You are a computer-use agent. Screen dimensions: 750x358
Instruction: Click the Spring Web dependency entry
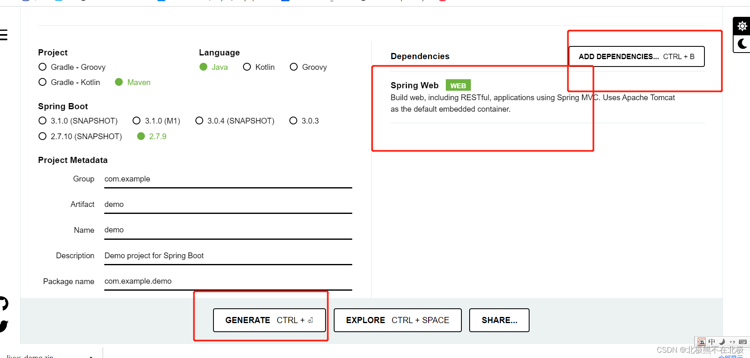(548, 97)
